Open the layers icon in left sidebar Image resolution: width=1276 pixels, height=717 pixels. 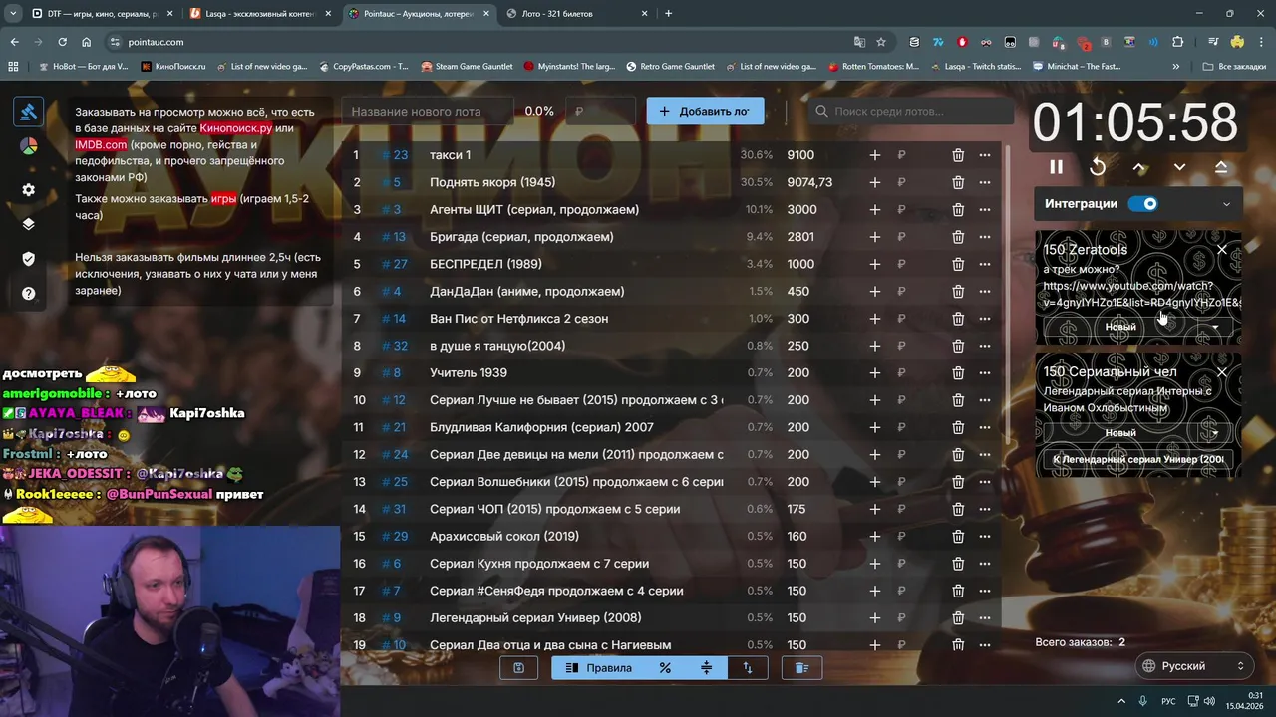28,224
